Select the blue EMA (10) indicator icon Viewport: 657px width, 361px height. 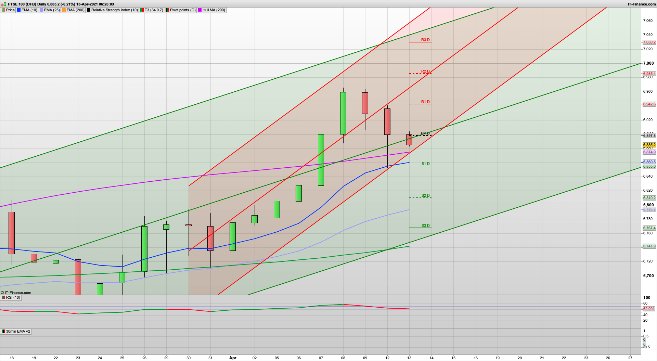point(18,10)
